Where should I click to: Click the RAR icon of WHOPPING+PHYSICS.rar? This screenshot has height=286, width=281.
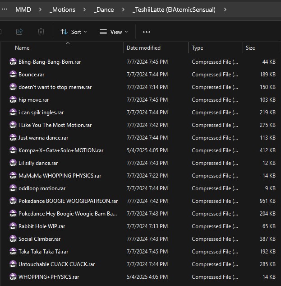[13, 277]
